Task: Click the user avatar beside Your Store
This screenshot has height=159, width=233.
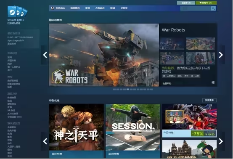Action: point(53,8)
